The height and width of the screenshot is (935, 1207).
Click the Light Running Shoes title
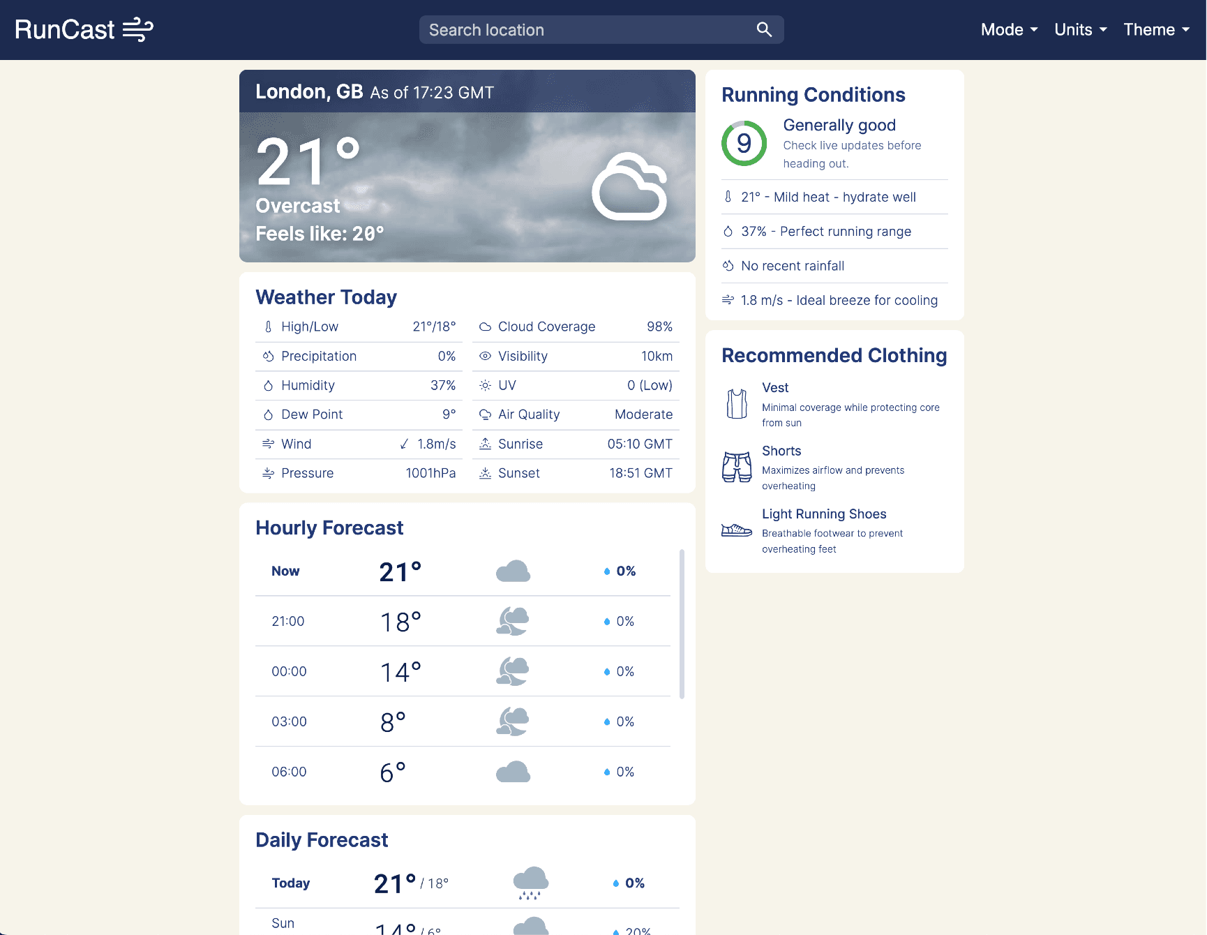click(824, 514)
